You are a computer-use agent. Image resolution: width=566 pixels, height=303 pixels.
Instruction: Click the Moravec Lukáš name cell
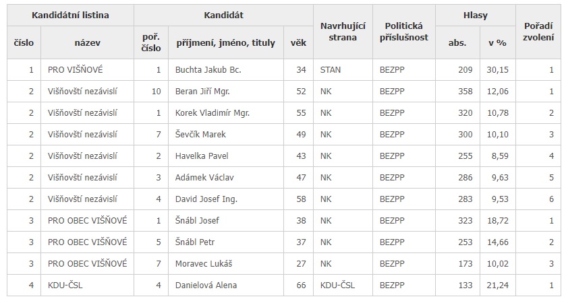tap(226, 264)
